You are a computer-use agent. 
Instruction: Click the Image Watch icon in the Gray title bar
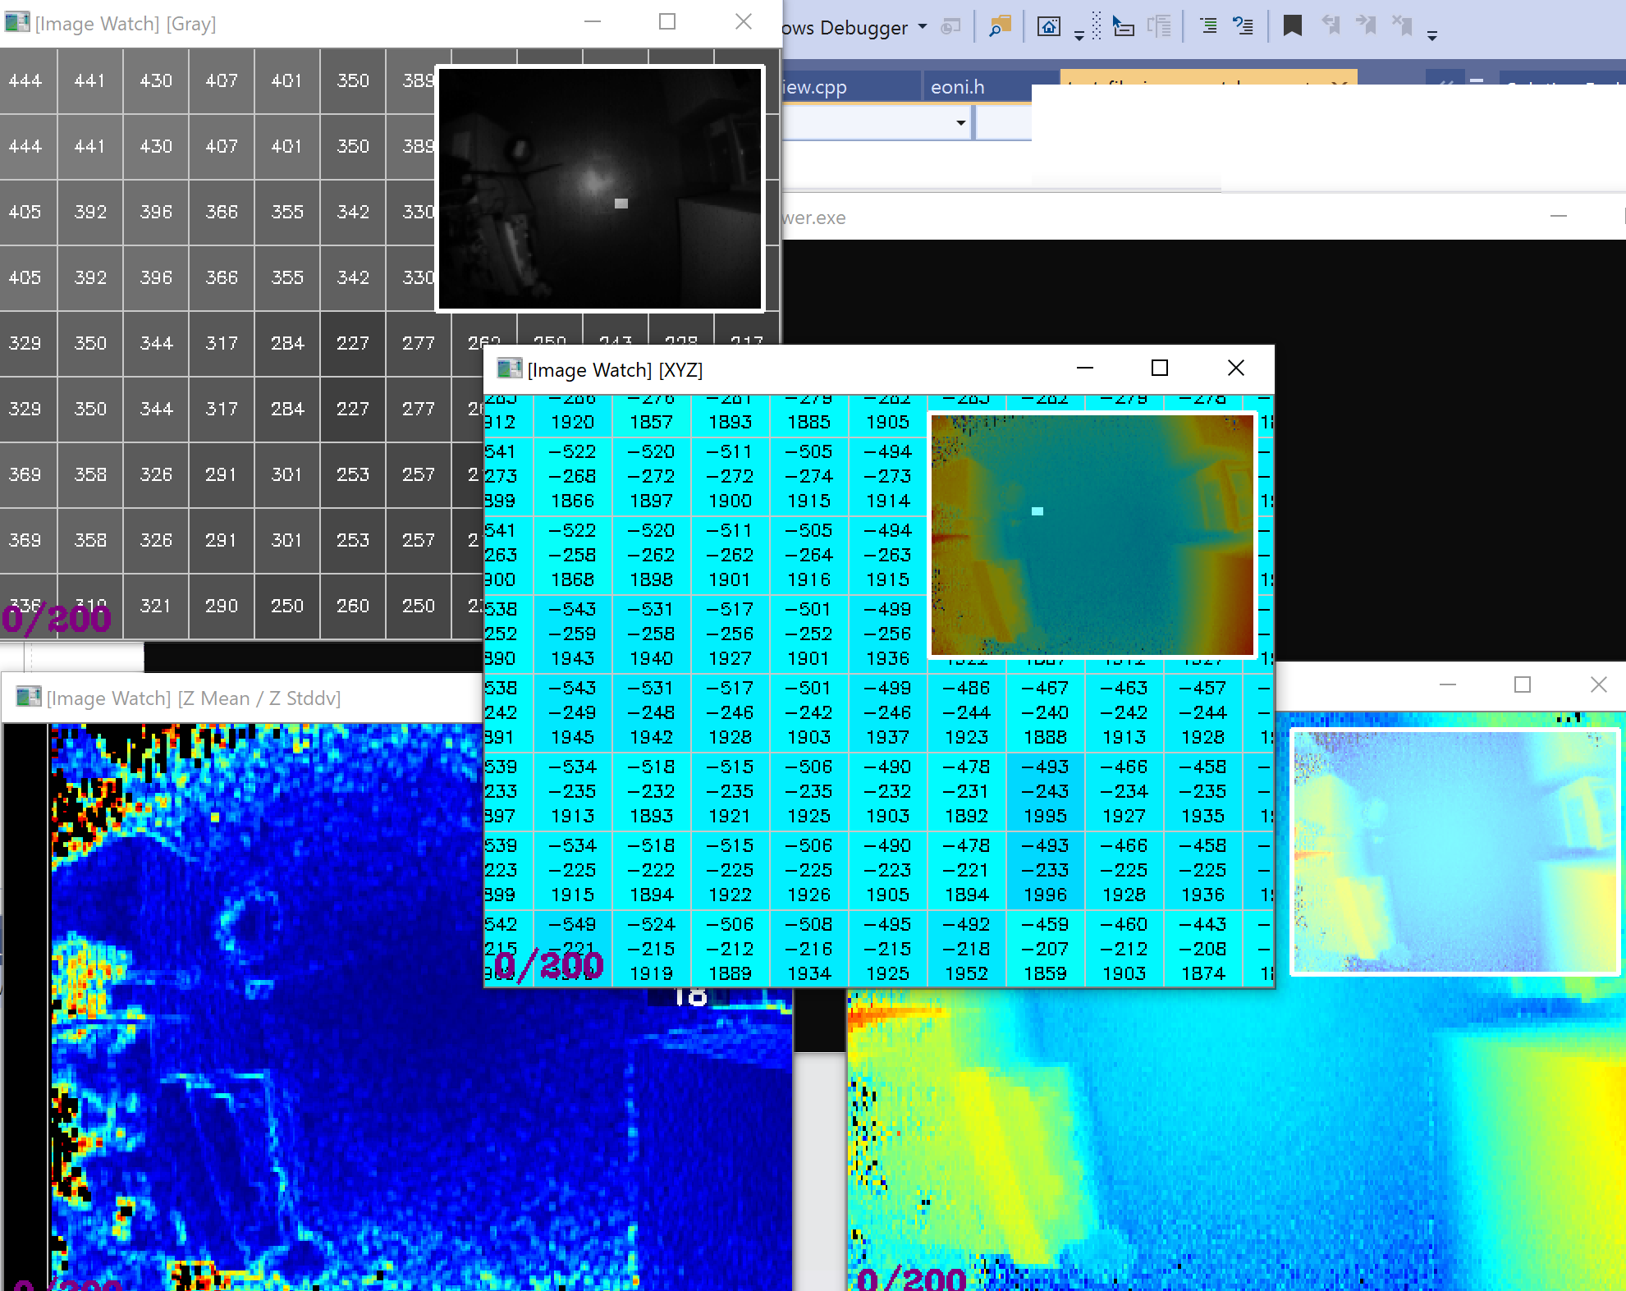pos(16,23)
